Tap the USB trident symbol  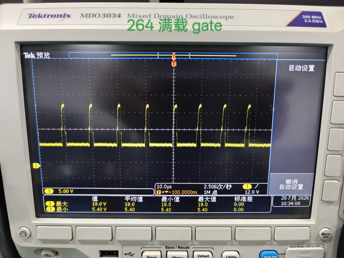[130, 254]
